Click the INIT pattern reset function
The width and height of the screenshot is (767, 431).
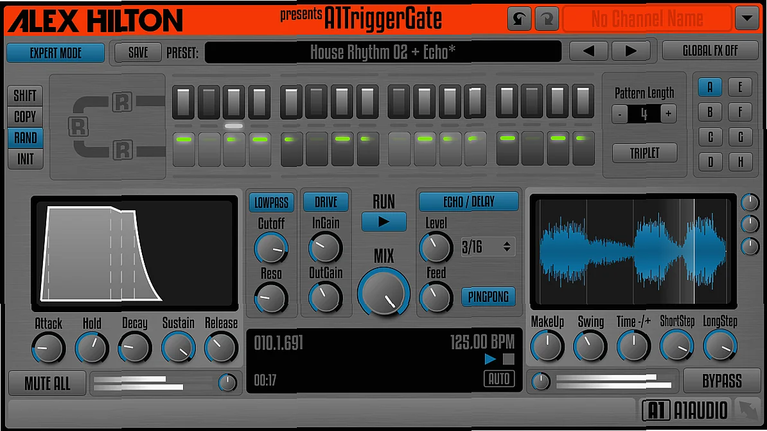pyautogui.click(x=25, y=159)
